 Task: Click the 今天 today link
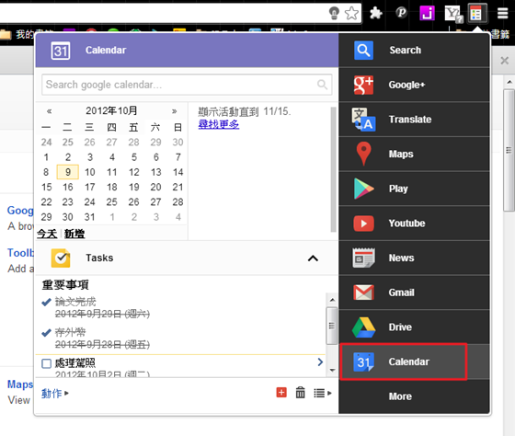tap(47, 234)
